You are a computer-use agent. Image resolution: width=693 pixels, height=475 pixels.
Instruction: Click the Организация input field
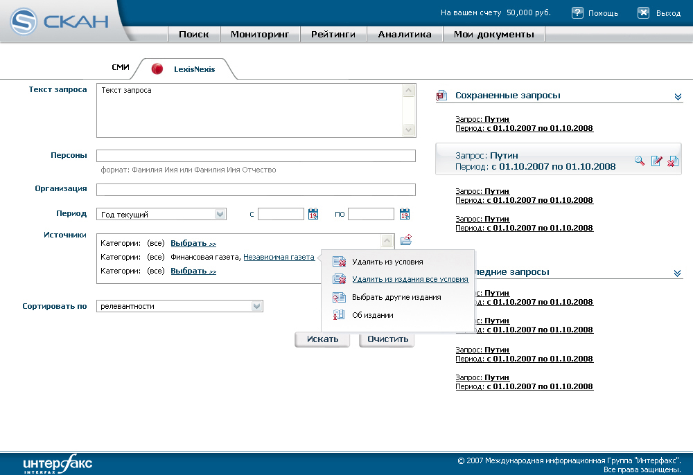[x=256, y=190]
